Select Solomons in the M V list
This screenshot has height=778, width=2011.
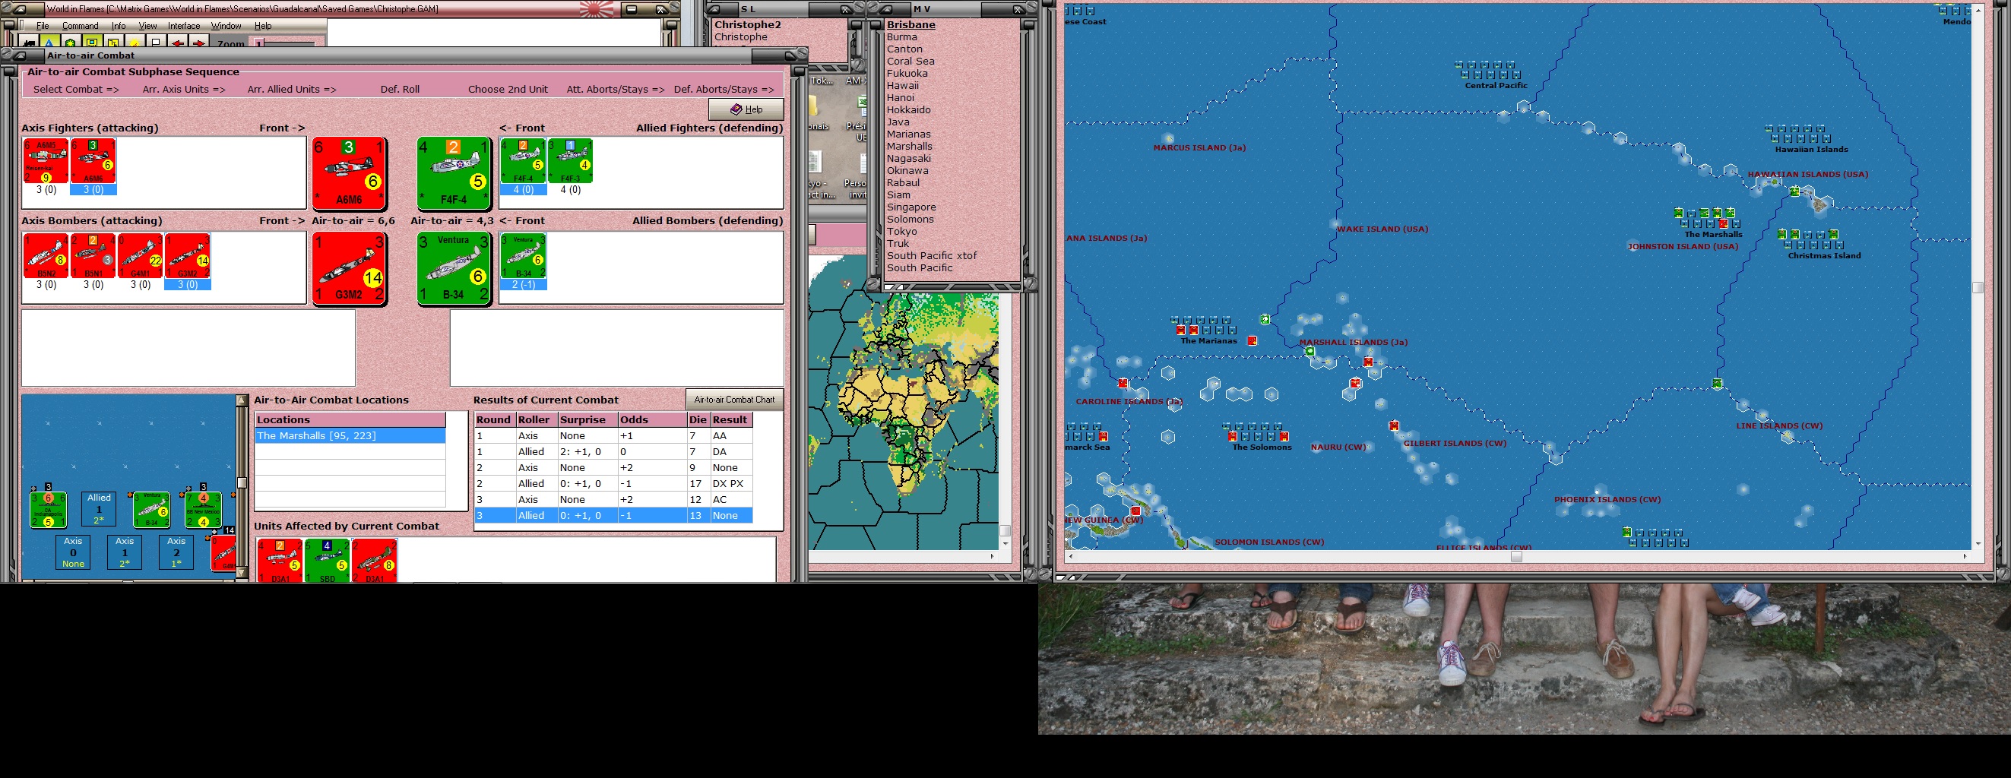click(x=910, y=220)
